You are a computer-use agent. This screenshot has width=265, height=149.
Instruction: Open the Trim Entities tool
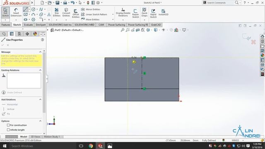click(x=57, y=12)
